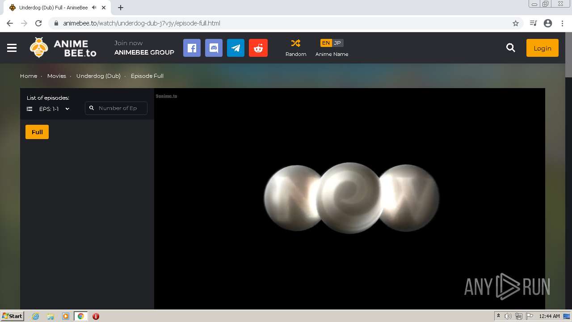Screen dimensions: 572x322
Task: Go to Home breadcrumb
Action: click(x=29, y=76)
